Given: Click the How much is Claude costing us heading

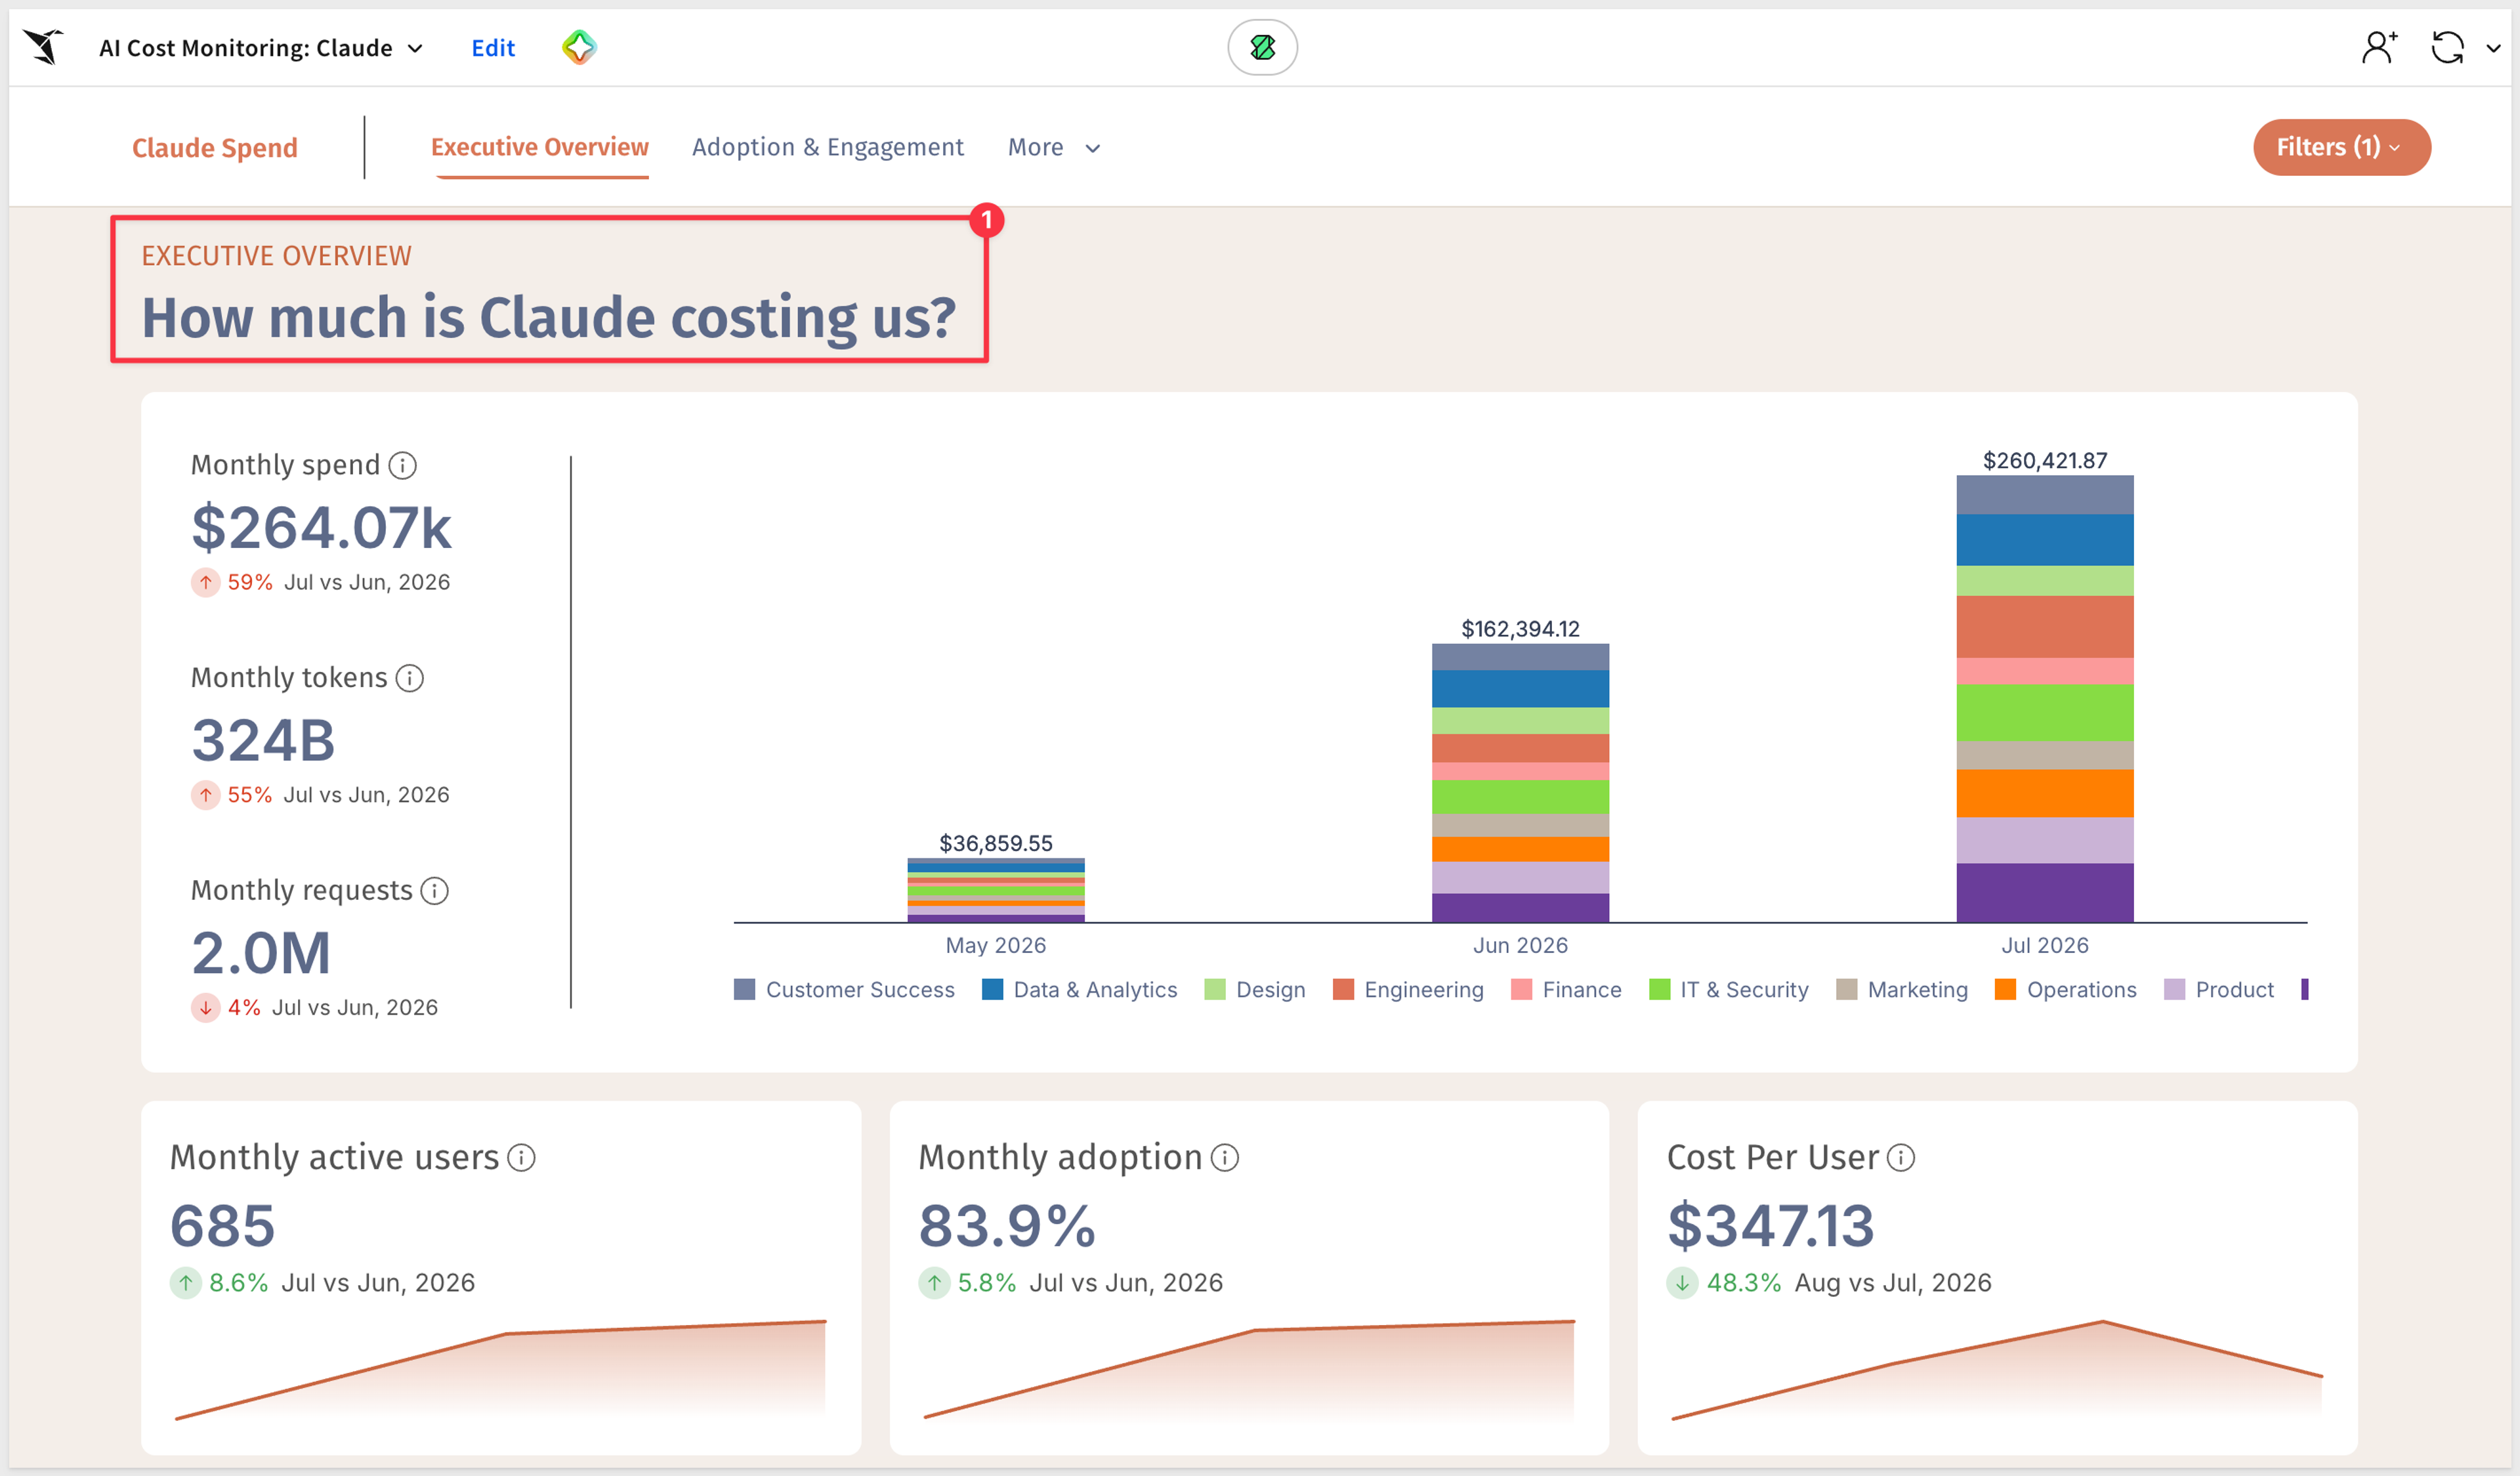Looking at the screenshot, I should coord(549,318).
